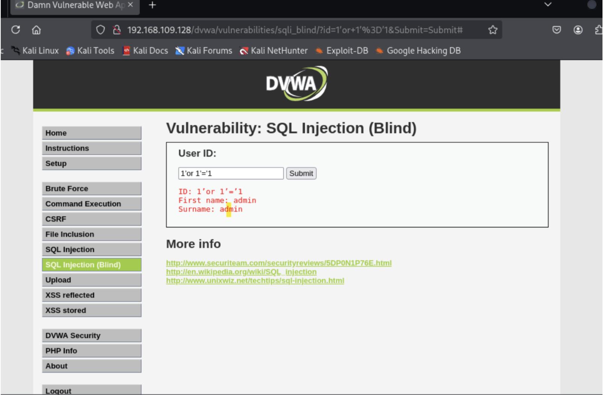Open a new tab with the plus icon

coord(152,5)
